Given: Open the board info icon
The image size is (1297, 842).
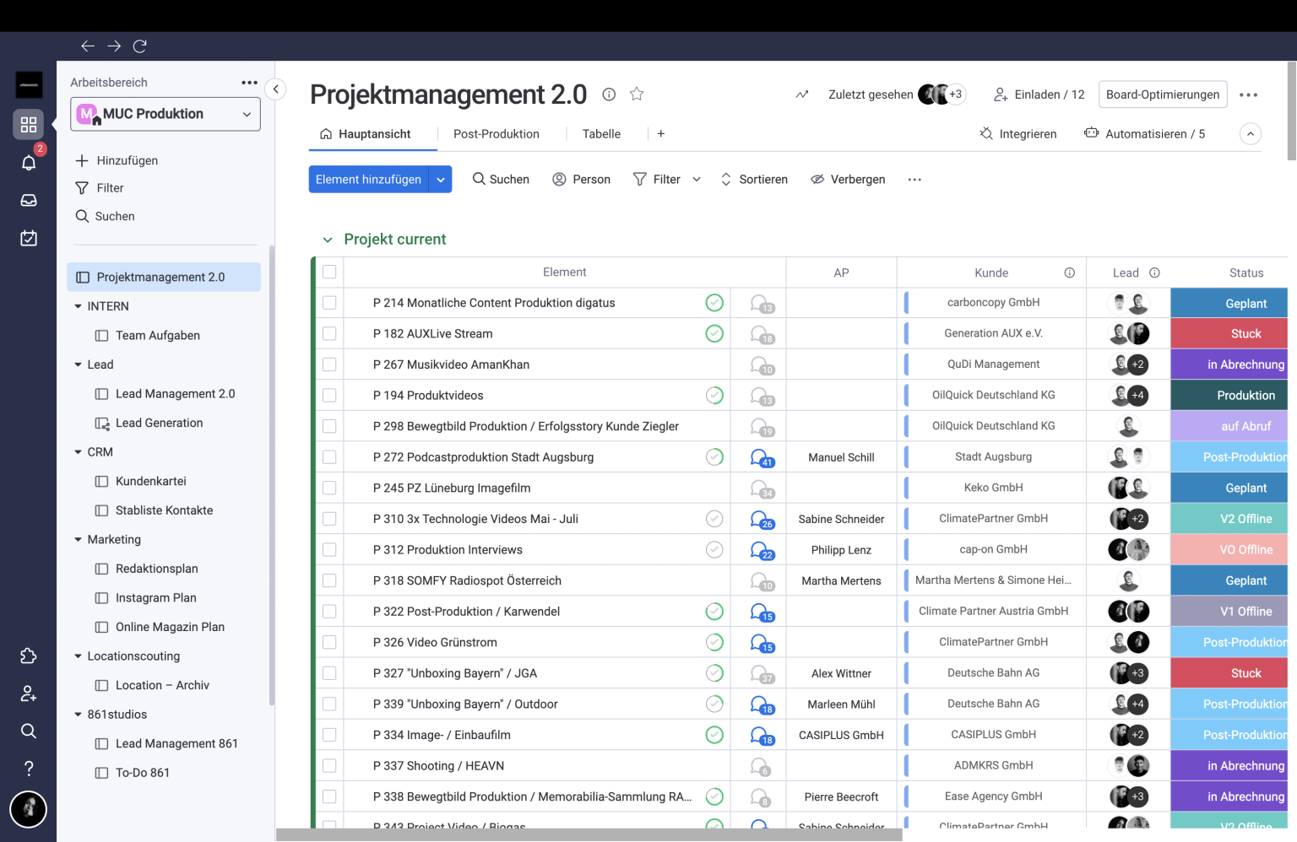Looking at the screenshot, I should pyautogui.click(x=609, y=94).
